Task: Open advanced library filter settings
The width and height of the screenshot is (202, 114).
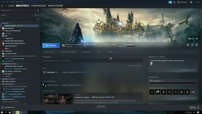Action: click(38, 19)
